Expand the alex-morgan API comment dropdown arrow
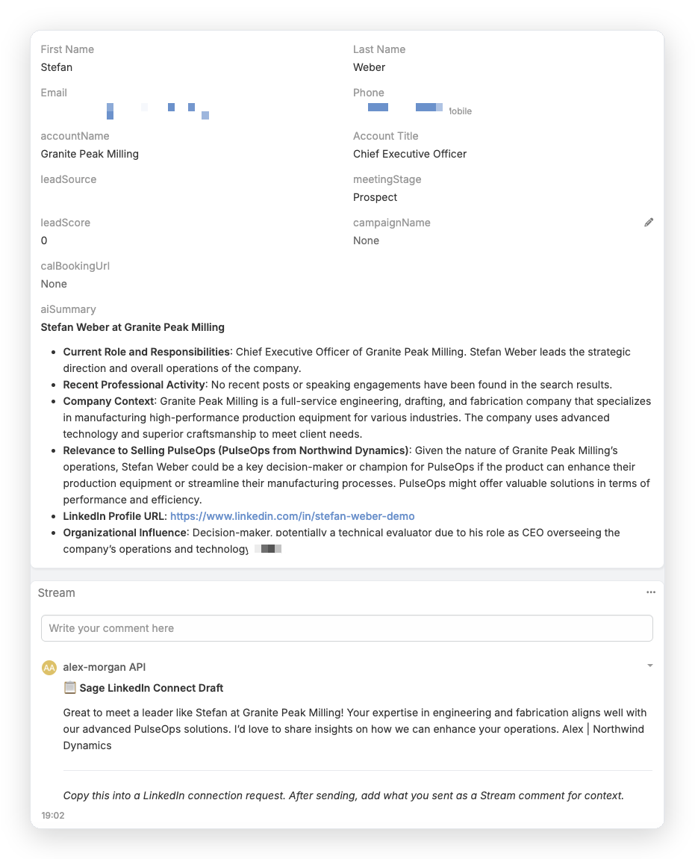 click(650, 666)
